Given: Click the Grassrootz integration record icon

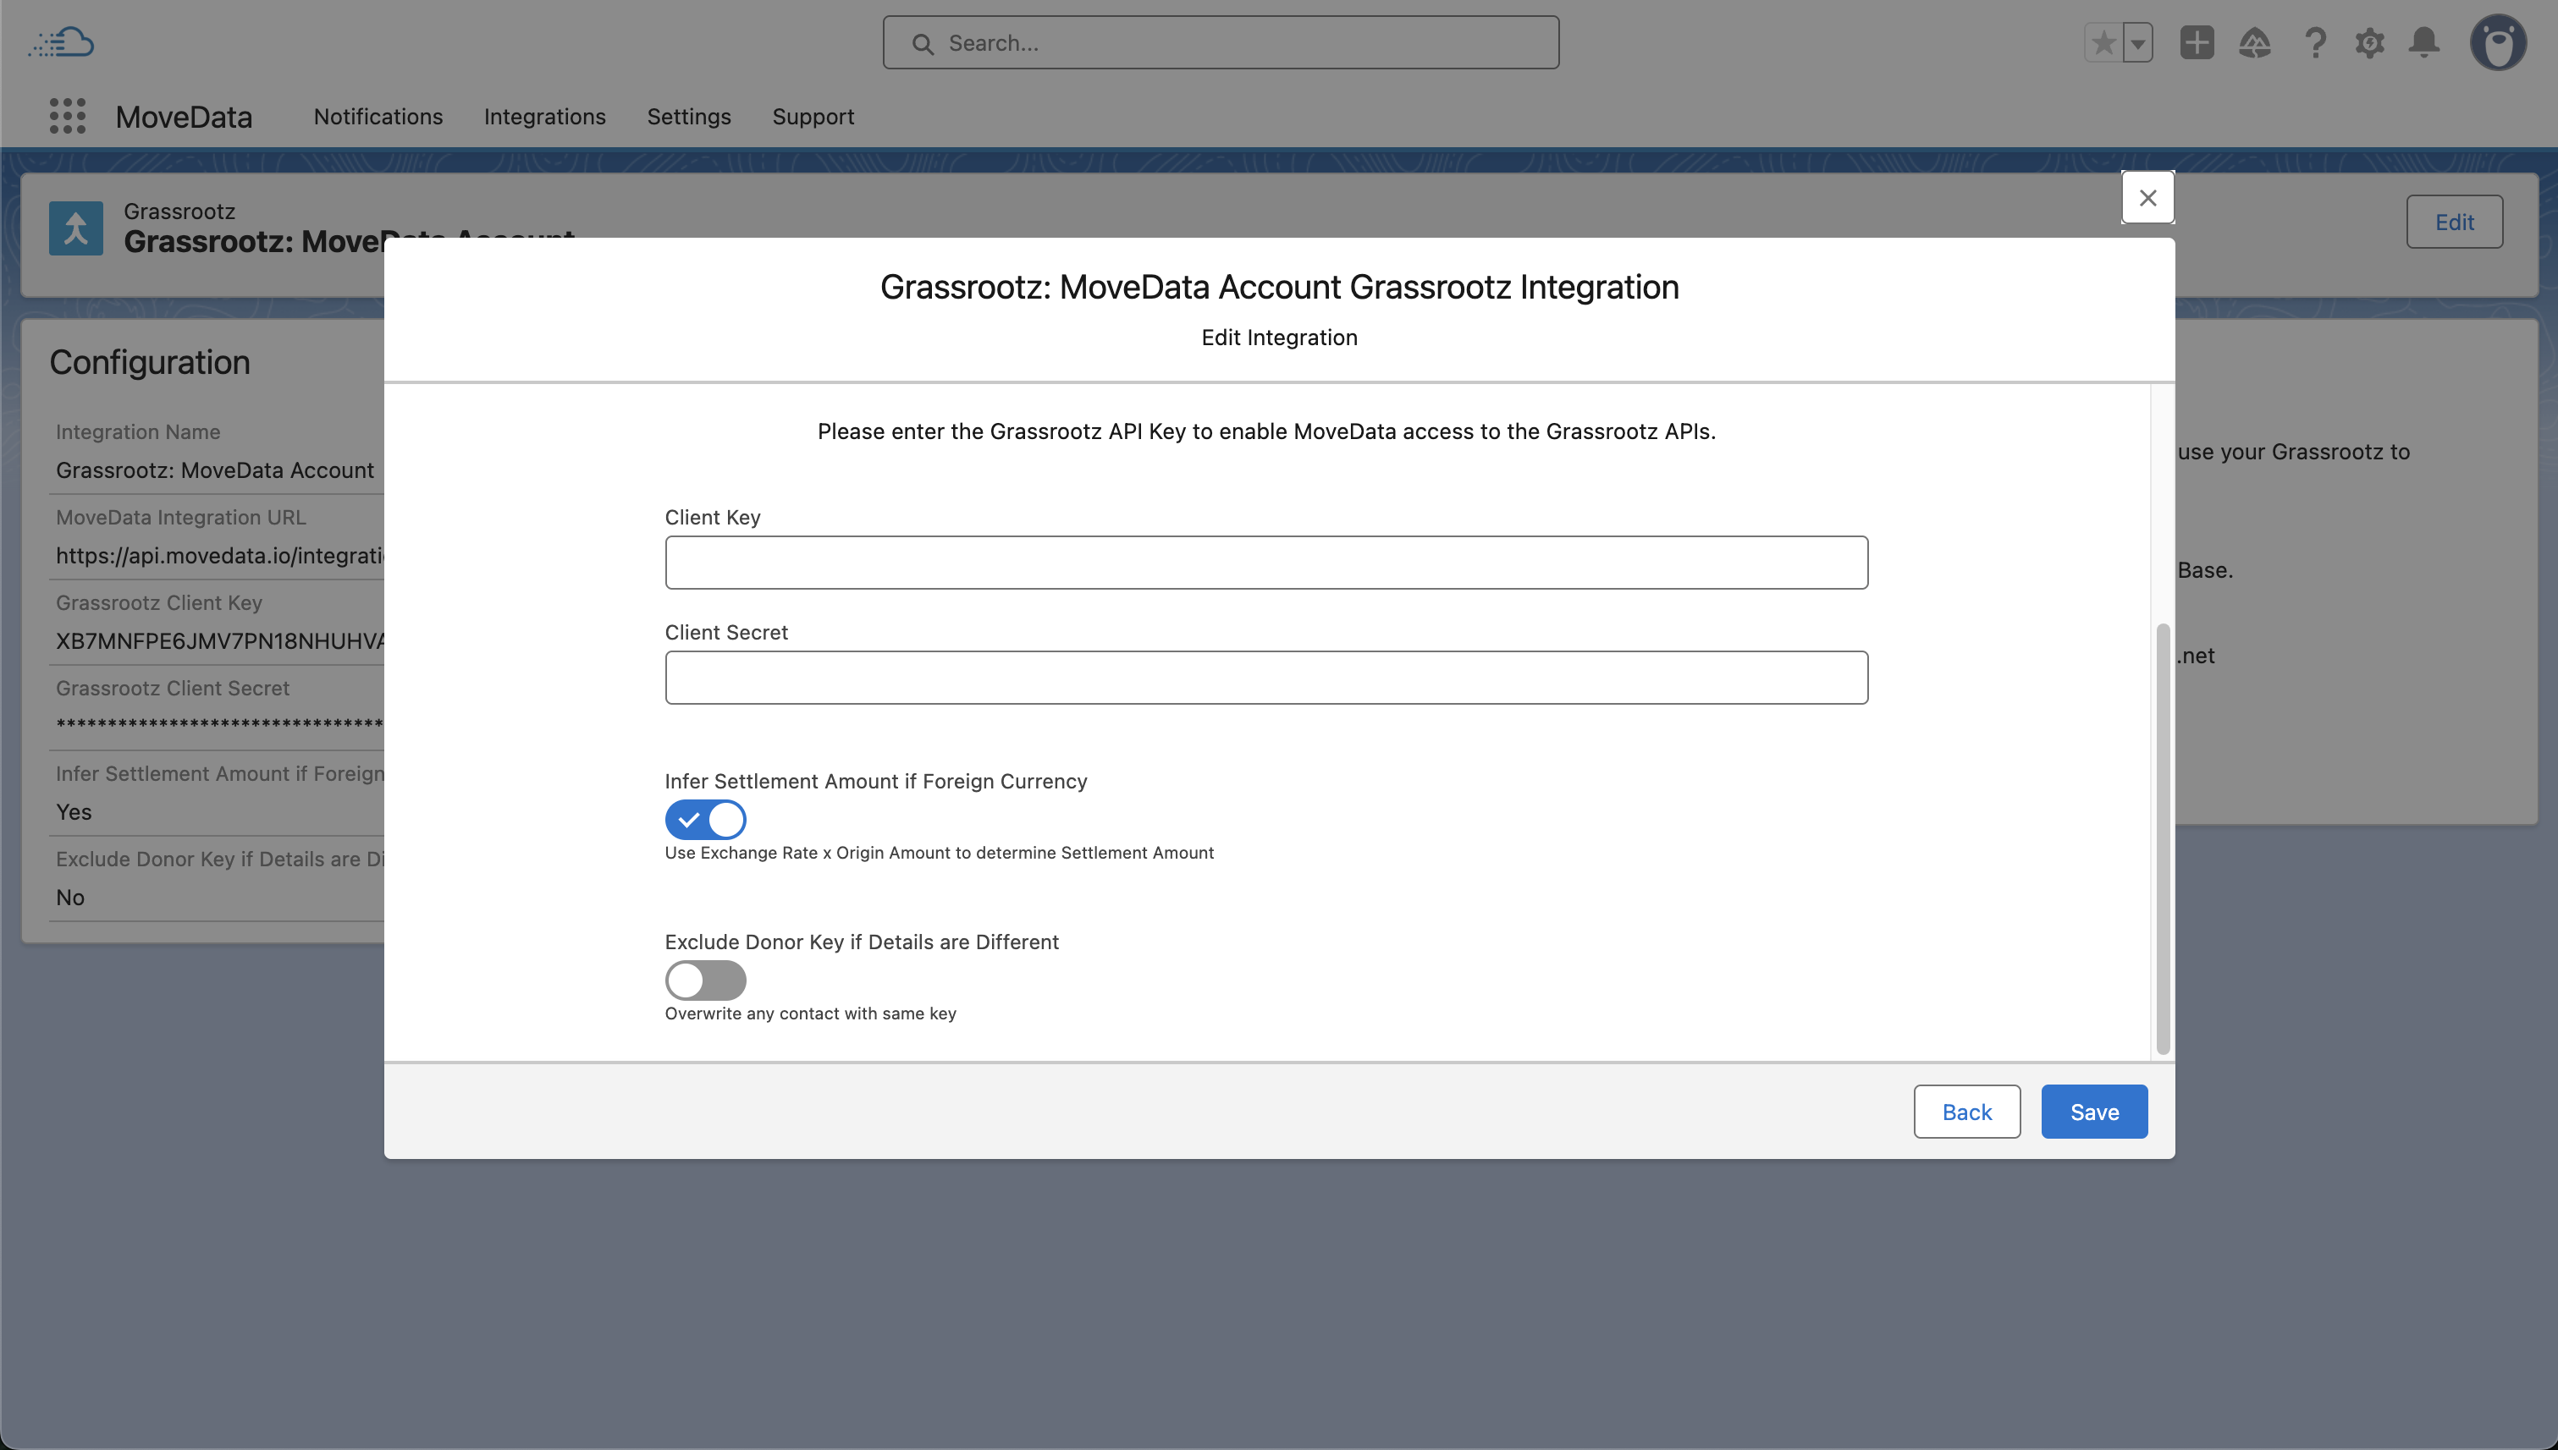Looking at the screenshot, I should point(75,228).
